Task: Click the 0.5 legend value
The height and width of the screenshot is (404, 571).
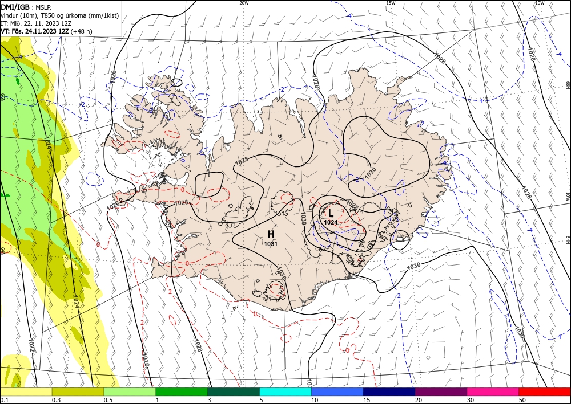Action: pyautogui.click(x=108, y=400)
